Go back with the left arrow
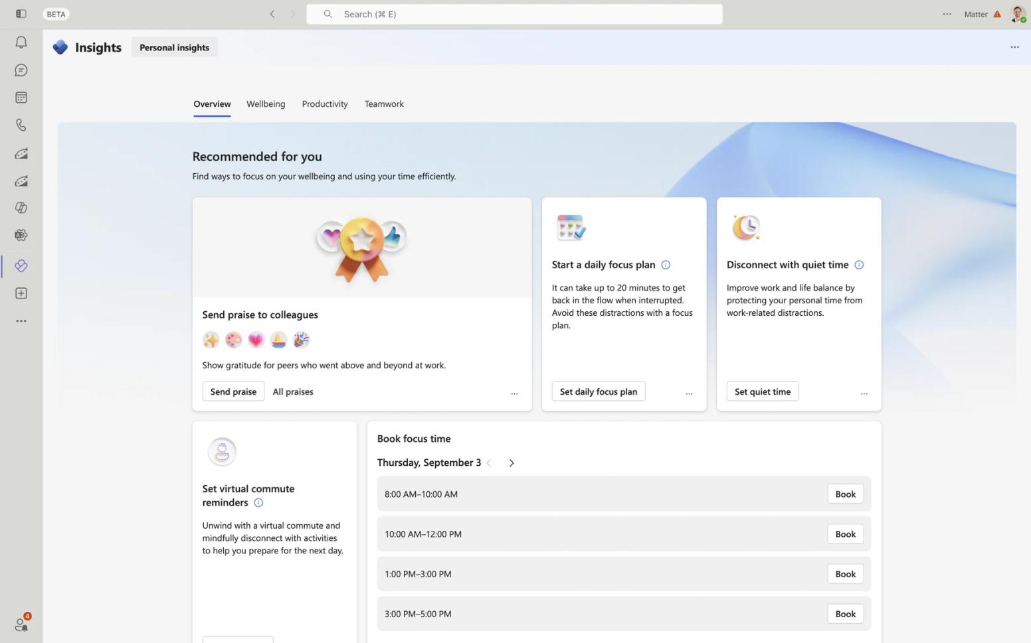 pos(272,14)
